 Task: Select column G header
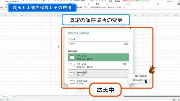(46, 16)
